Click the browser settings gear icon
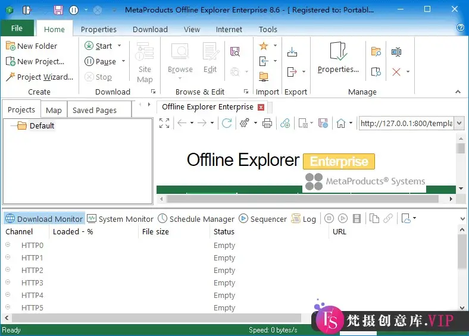Image resolution: width=469 pixels, height=336 pixels. (245, 123)
